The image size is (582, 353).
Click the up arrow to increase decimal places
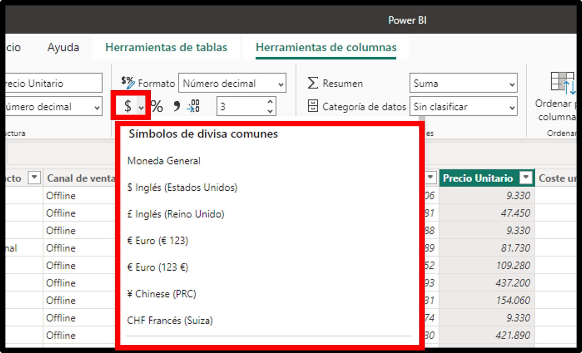pyautogui.click(x=269, y=102)
